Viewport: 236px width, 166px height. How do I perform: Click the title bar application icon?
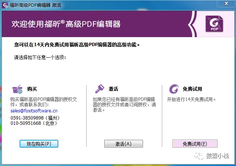click(5, 5)
